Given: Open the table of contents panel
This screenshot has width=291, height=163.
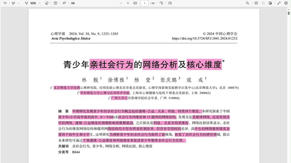Looking at the screenshot, I should point(5,3).
